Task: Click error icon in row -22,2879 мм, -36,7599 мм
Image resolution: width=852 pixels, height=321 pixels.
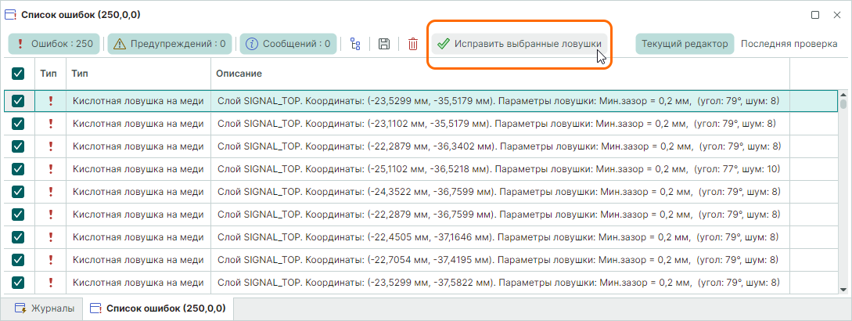Action: click(51, 215)
